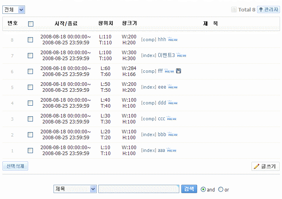Open the 관리자 admin button
The width and height of the screenshot is (282, 199).
point(269,9)
